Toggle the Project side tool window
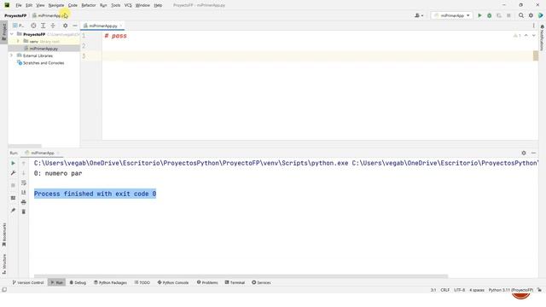This screenshot has height=307, width=546. coord(3,32)
